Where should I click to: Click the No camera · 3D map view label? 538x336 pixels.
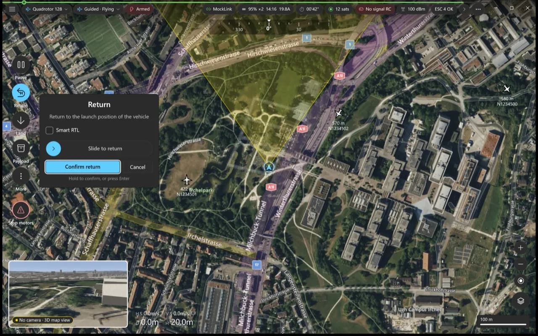pyautogui.click(x=43, y=320)
